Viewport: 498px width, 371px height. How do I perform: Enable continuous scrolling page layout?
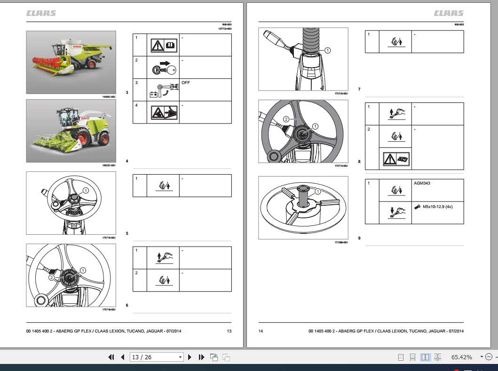coord(412,357)
